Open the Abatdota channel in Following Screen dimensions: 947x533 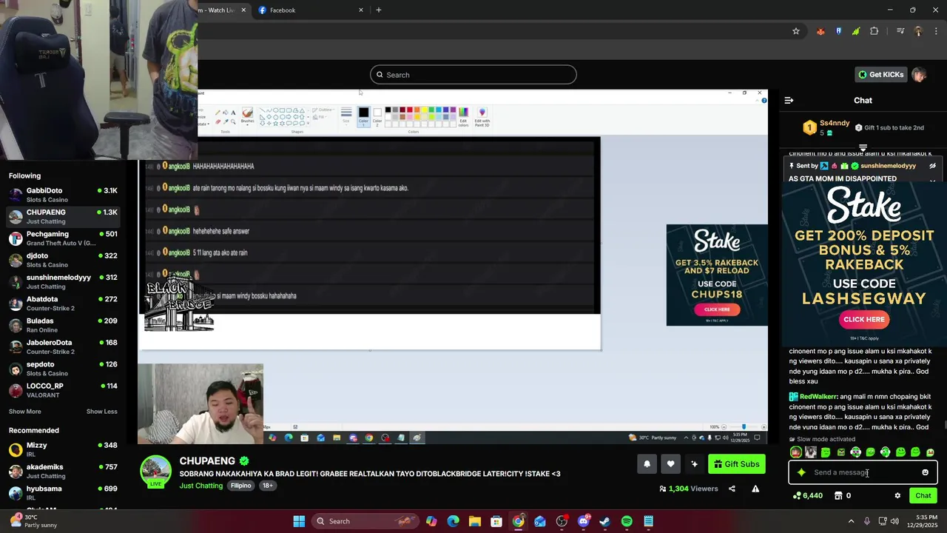tap(63, 304)
